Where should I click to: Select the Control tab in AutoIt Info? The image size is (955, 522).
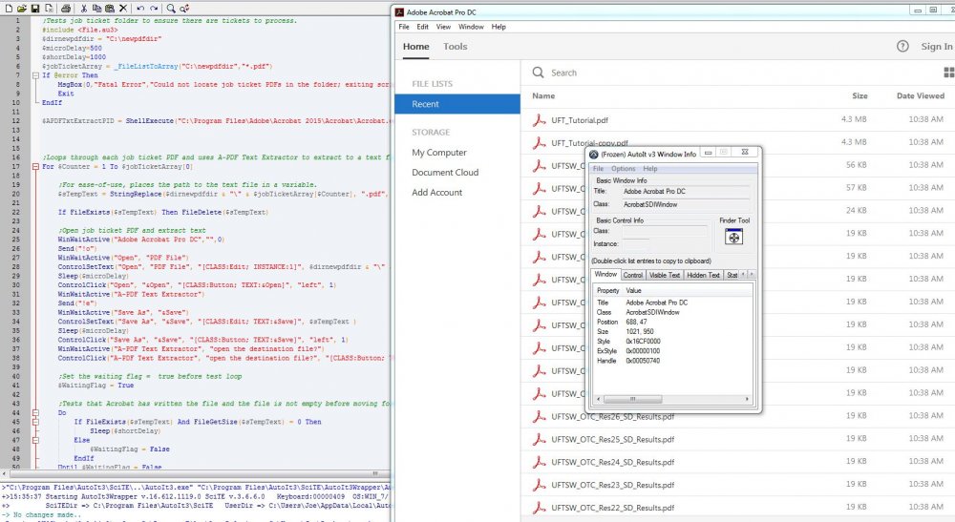click(633, 275)
